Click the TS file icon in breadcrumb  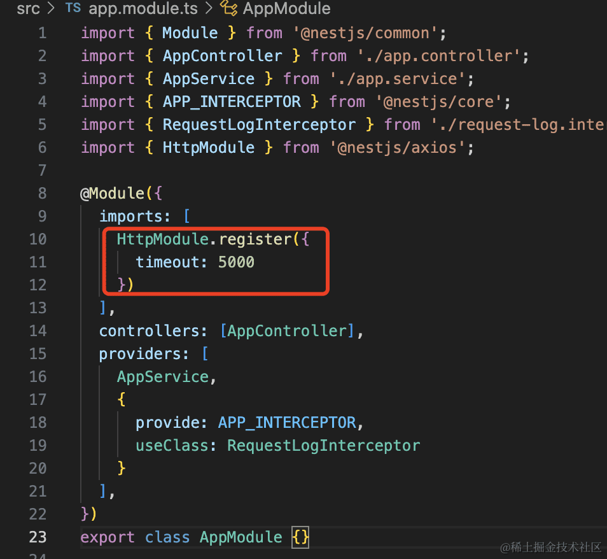[x=73, y=9]
